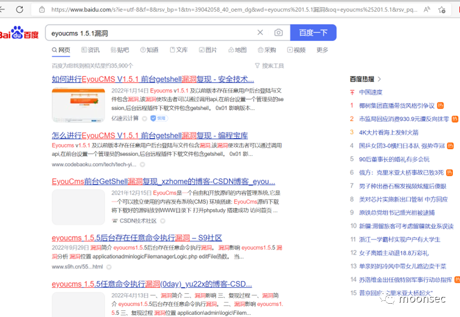Open hot topic 椰树集团直播带货风格引争议

(x=397, y=105)
